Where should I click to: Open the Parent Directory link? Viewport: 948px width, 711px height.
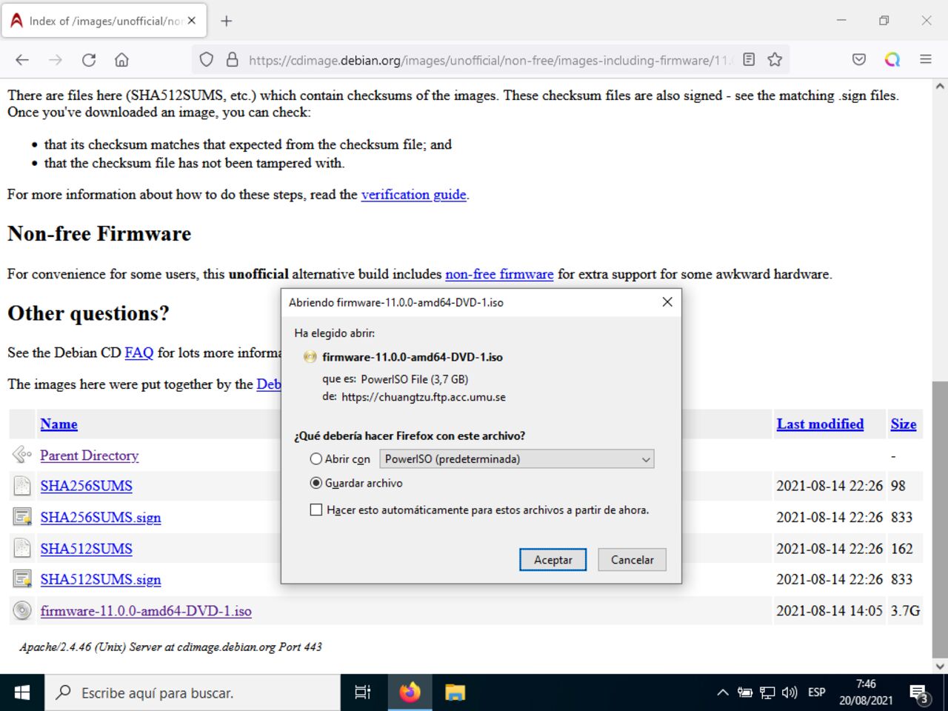click(90, 455)
